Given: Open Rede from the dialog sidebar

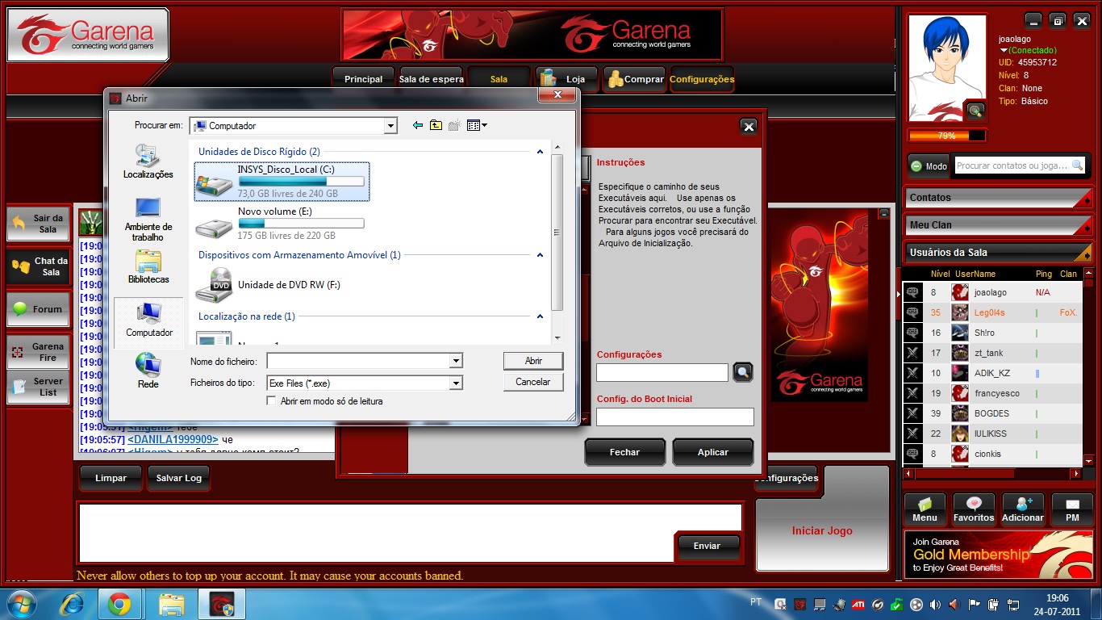Looking at the screenshot, I should click(148, 371).
